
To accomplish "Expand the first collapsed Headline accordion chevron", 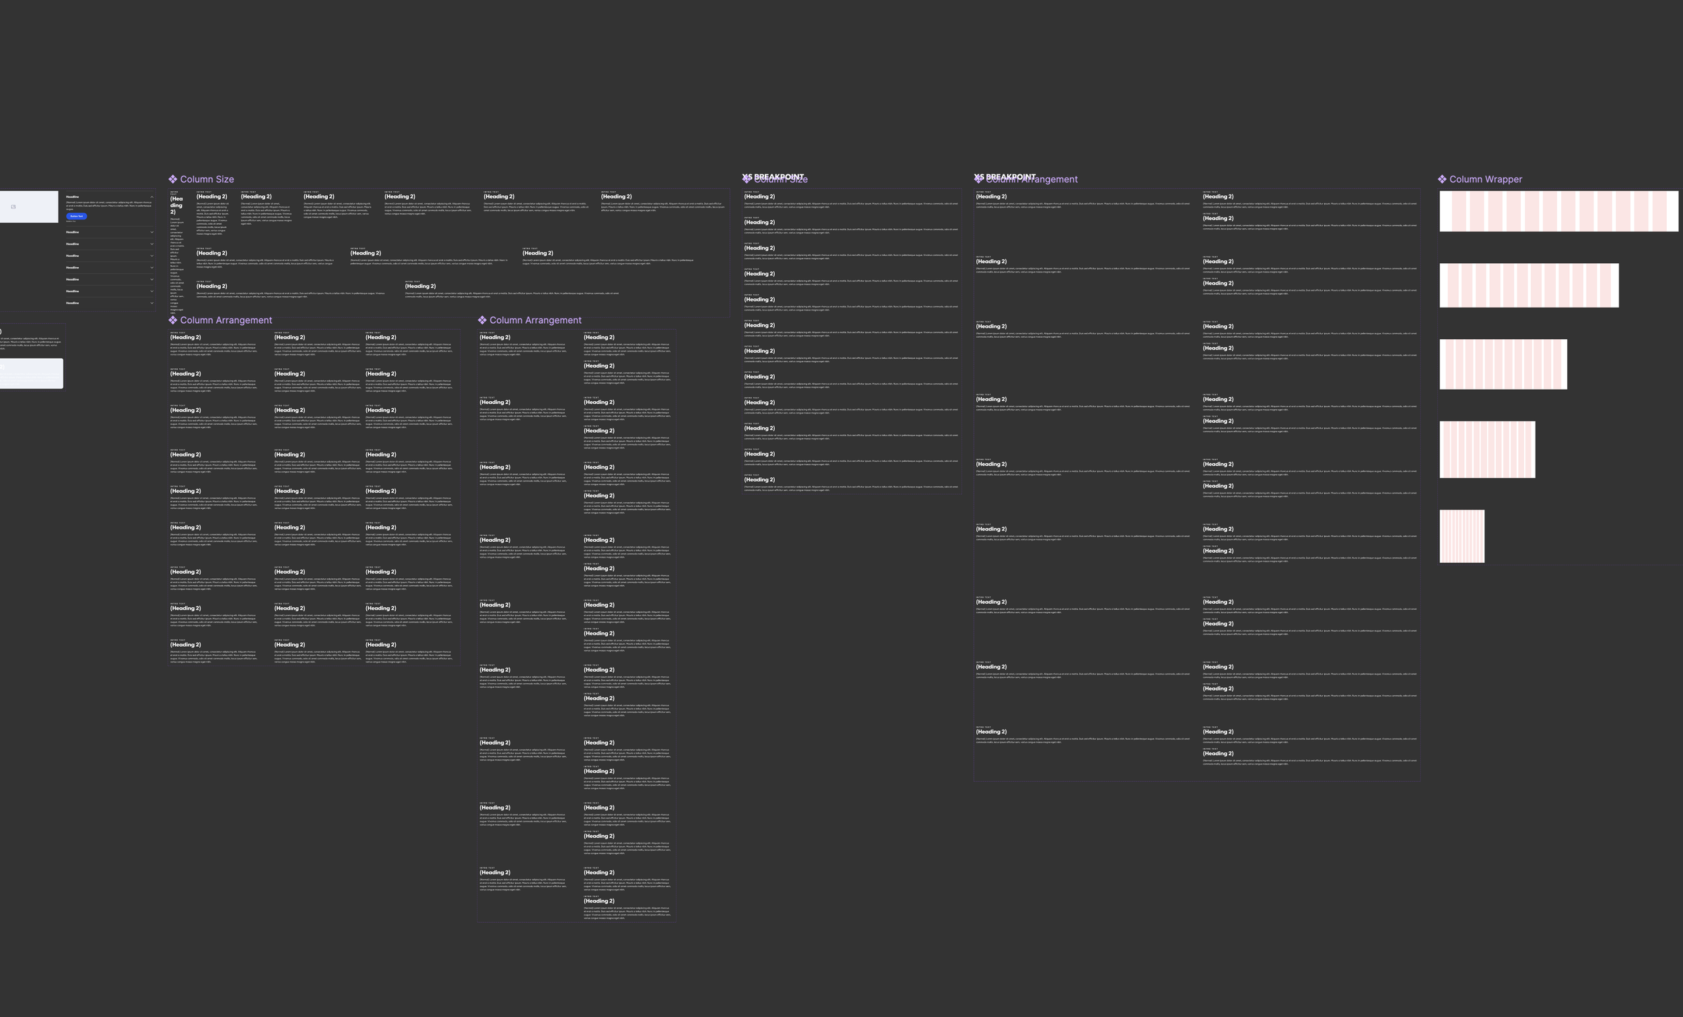I will click(151, 232).
